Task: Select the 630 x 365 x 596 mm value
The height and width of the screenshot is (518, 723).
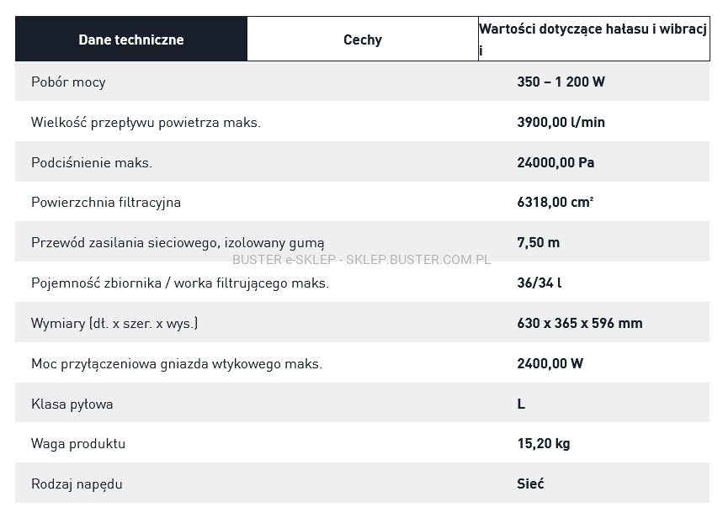Action: point(579,323)
